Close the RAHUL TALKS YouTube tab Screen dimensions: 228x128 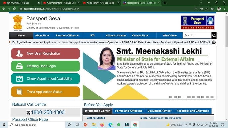[39, 3]
